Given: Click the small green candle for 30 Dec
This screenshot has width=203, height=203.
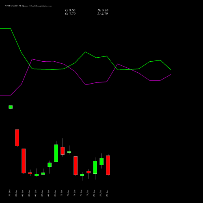Looking at the screenshot, I should [x=11, y=107].
